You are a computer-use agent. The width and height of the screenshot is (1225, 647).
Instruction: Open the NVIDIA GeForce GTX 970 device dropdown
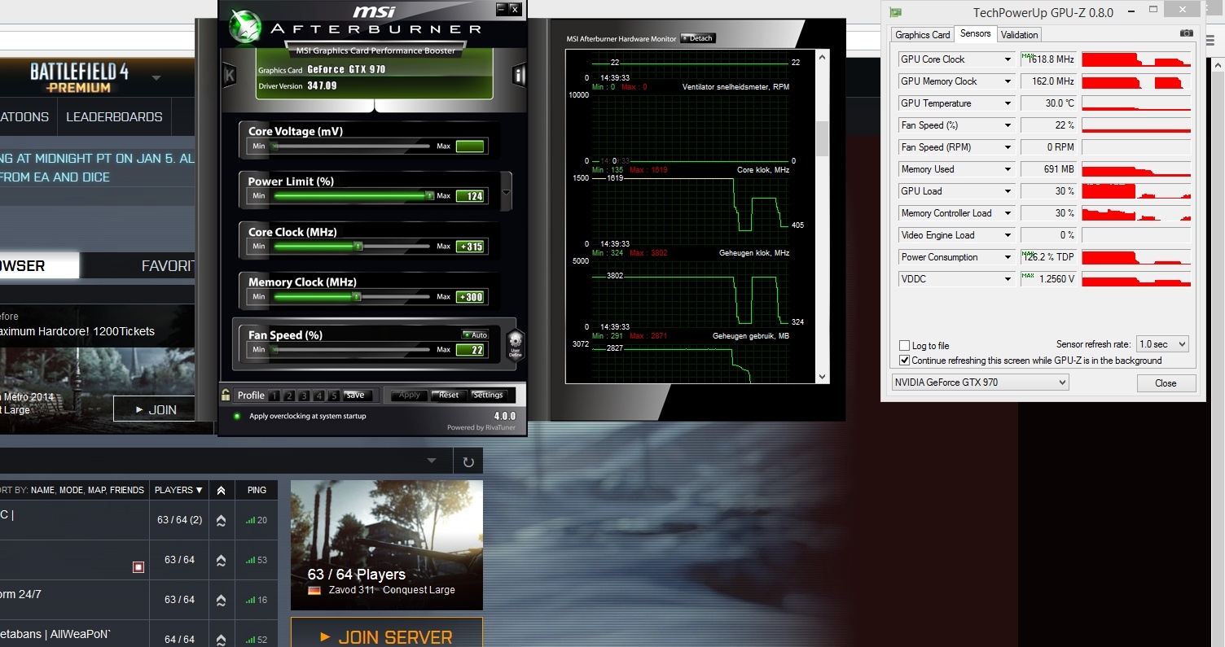(x=980, y=383)
